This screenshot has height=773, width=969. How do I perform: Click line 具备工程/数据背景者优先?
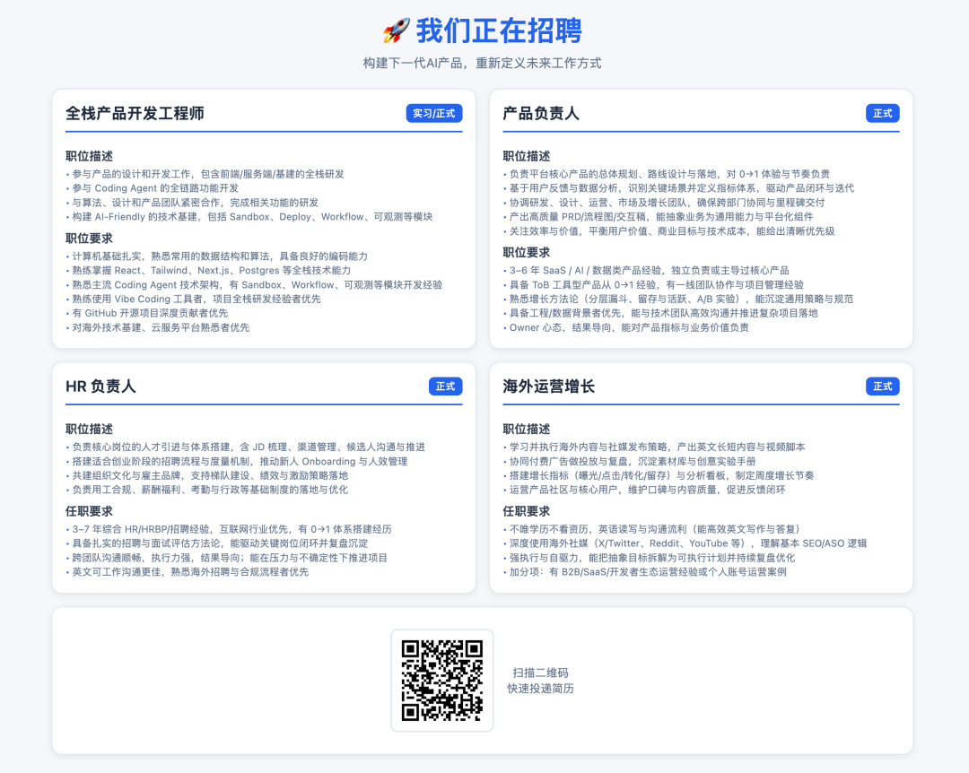coord(663,313)
